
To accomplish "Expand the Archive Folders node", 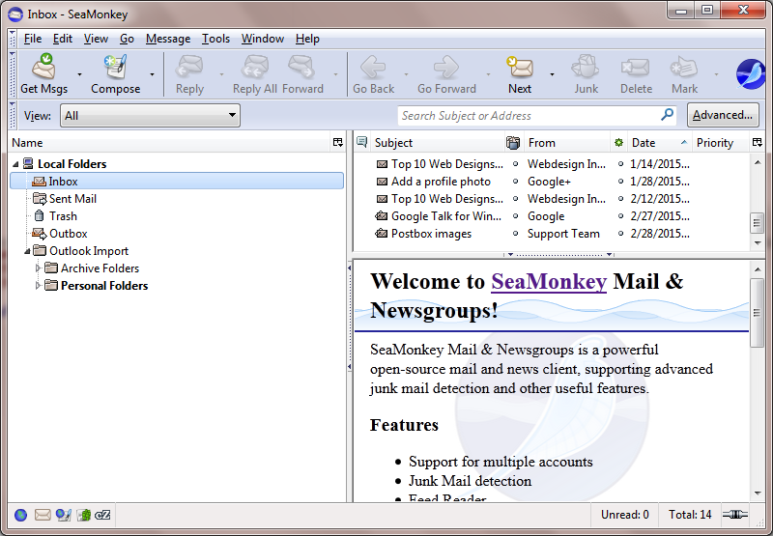I will click(x=38, y=268).
